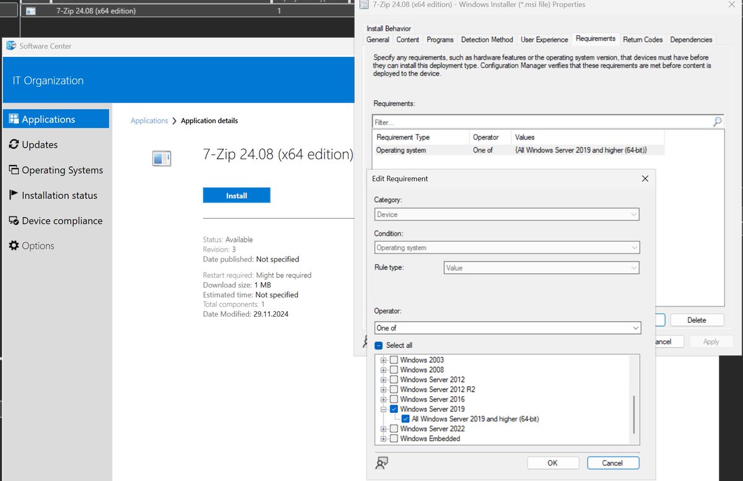Expand the Windows Server 2022 tree node
743x481 pixels.
[384, 430]
